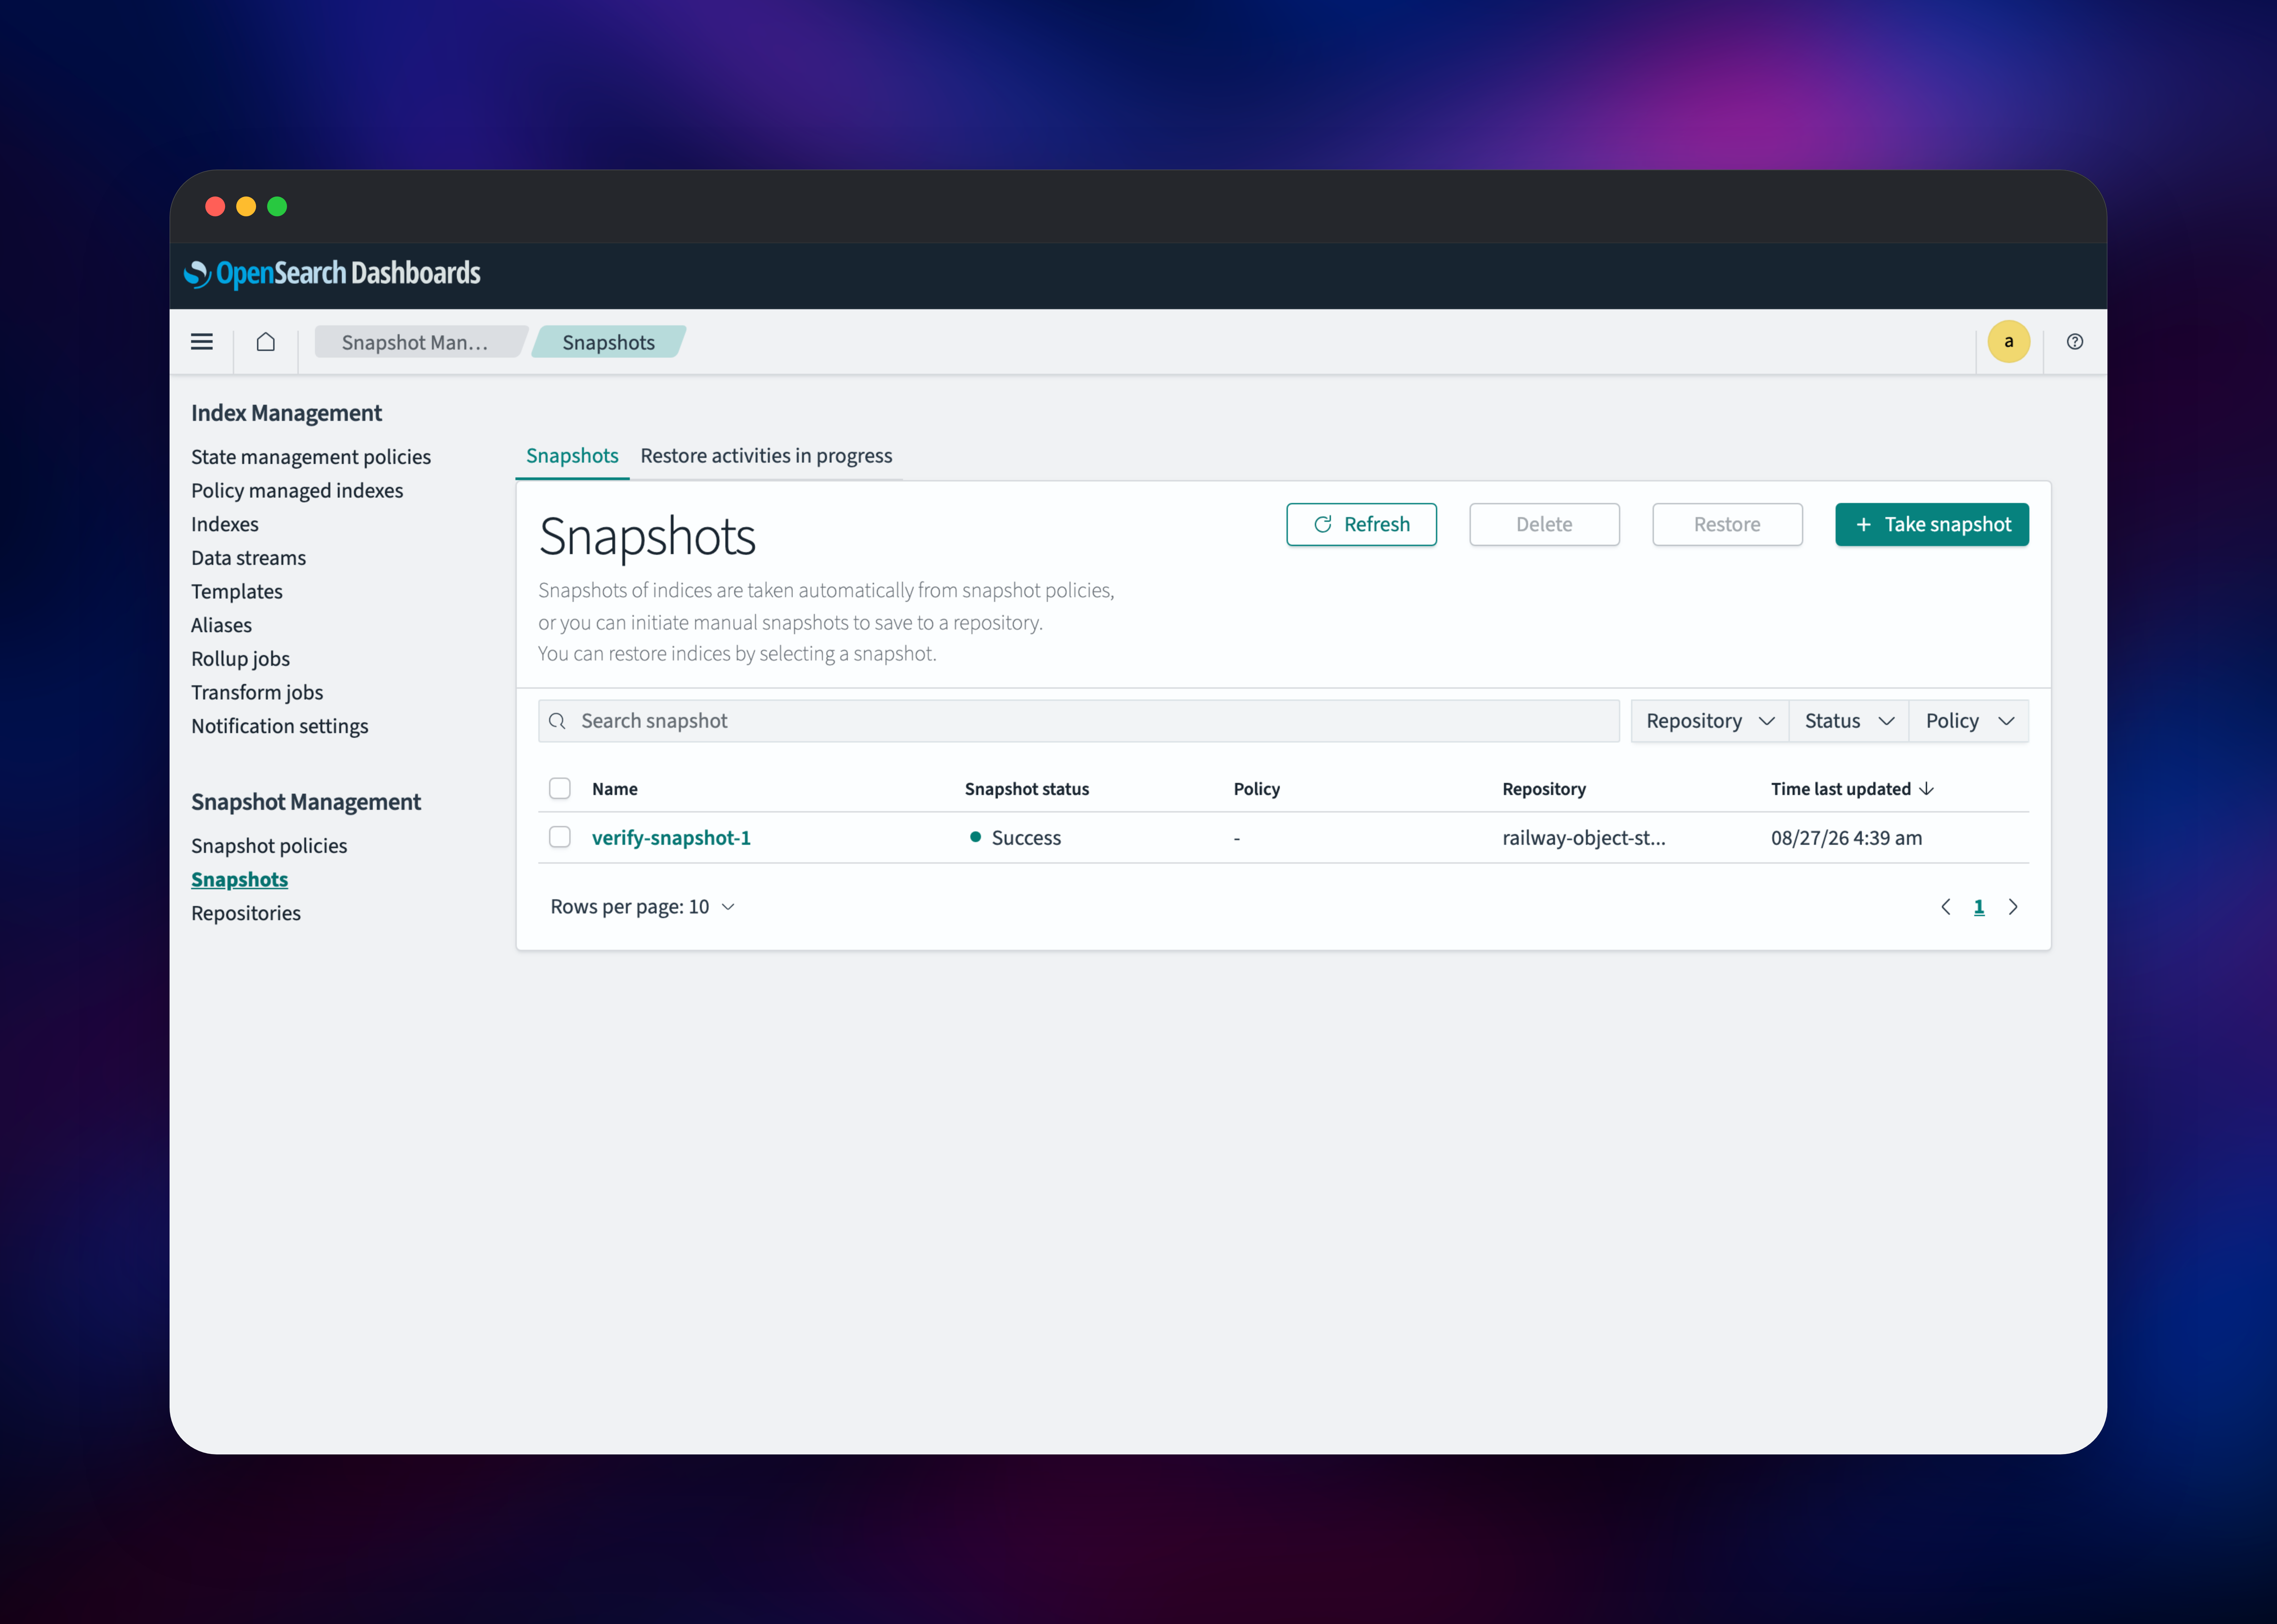The height and width of the screenshot is (1624, 2277).
Task: Open State management policies in sidebar
Action: coord(311,457)
